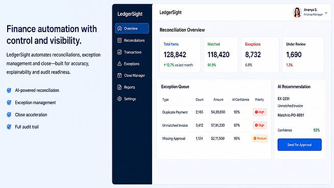Click the Exception Queue heading
Image resolution: width=334 pixels, height=188 pixels.
click(175, 86)
